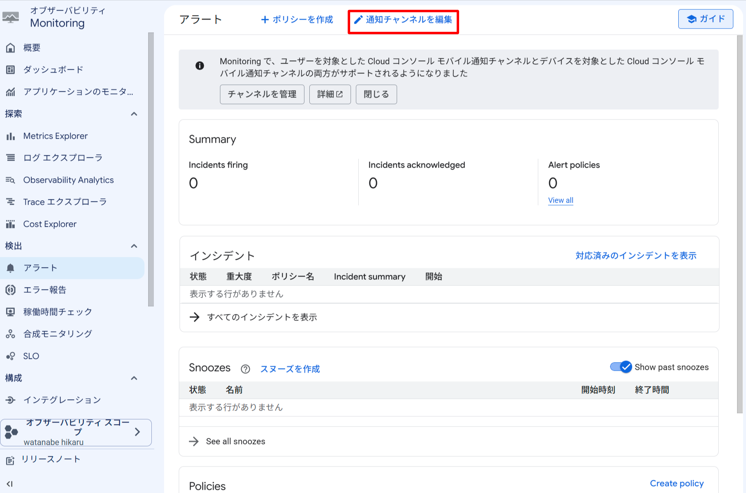Select the ログ エクスプローラ menu item
The image size is (746, 493).
(72, 158)
